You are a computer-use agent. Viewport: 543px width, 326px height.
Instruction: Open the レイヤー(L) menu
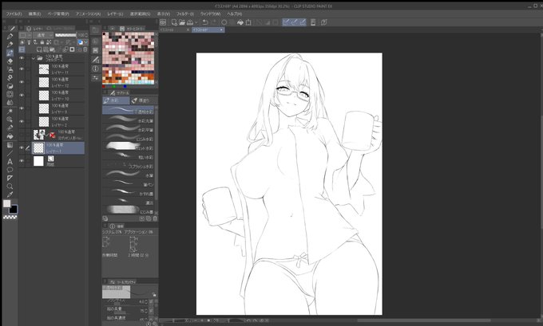point(115,14)
